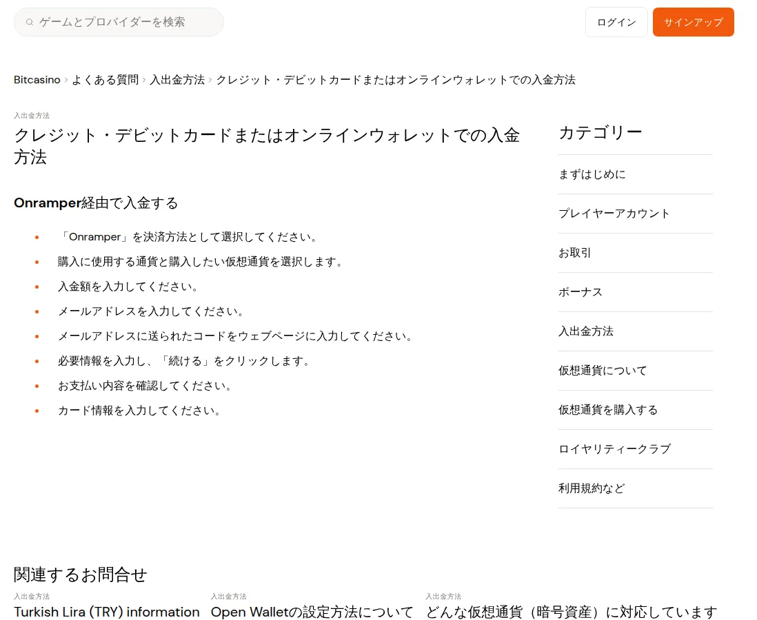Select お取引 category
Viewport: 757px width, 620px height.
click(x=636, y=253)
